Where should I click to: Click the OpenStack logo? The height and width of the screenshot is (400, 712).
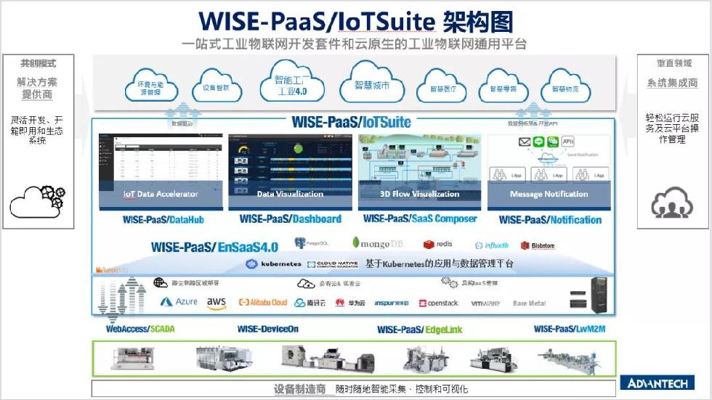pyautogui.click(x=438, y=303)
